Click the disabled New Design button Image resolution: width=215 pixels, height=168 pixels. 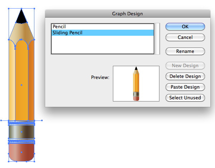click(x=185, y=66)
